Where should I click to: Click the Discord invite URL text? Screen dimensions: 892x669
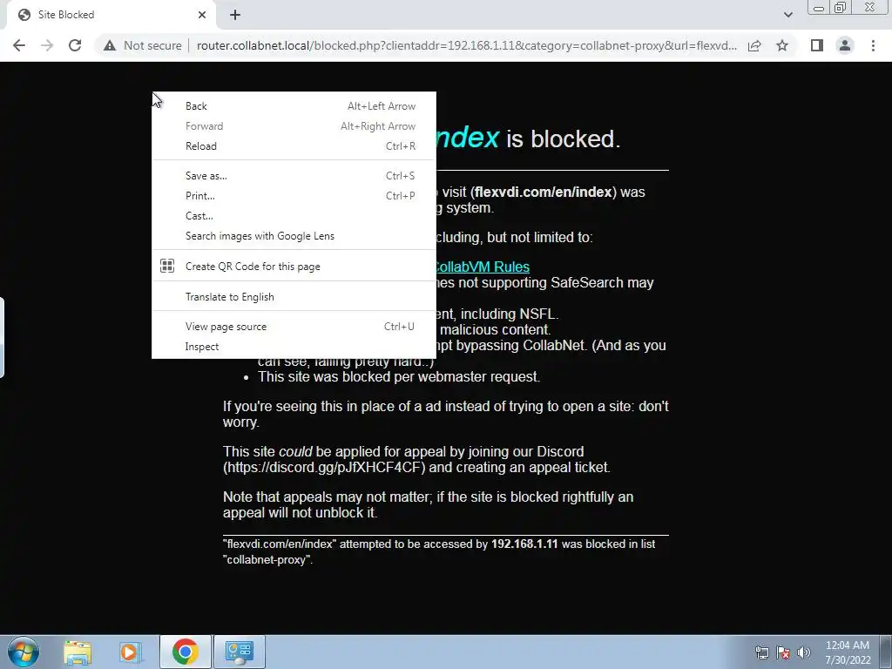tap(324, 468)
